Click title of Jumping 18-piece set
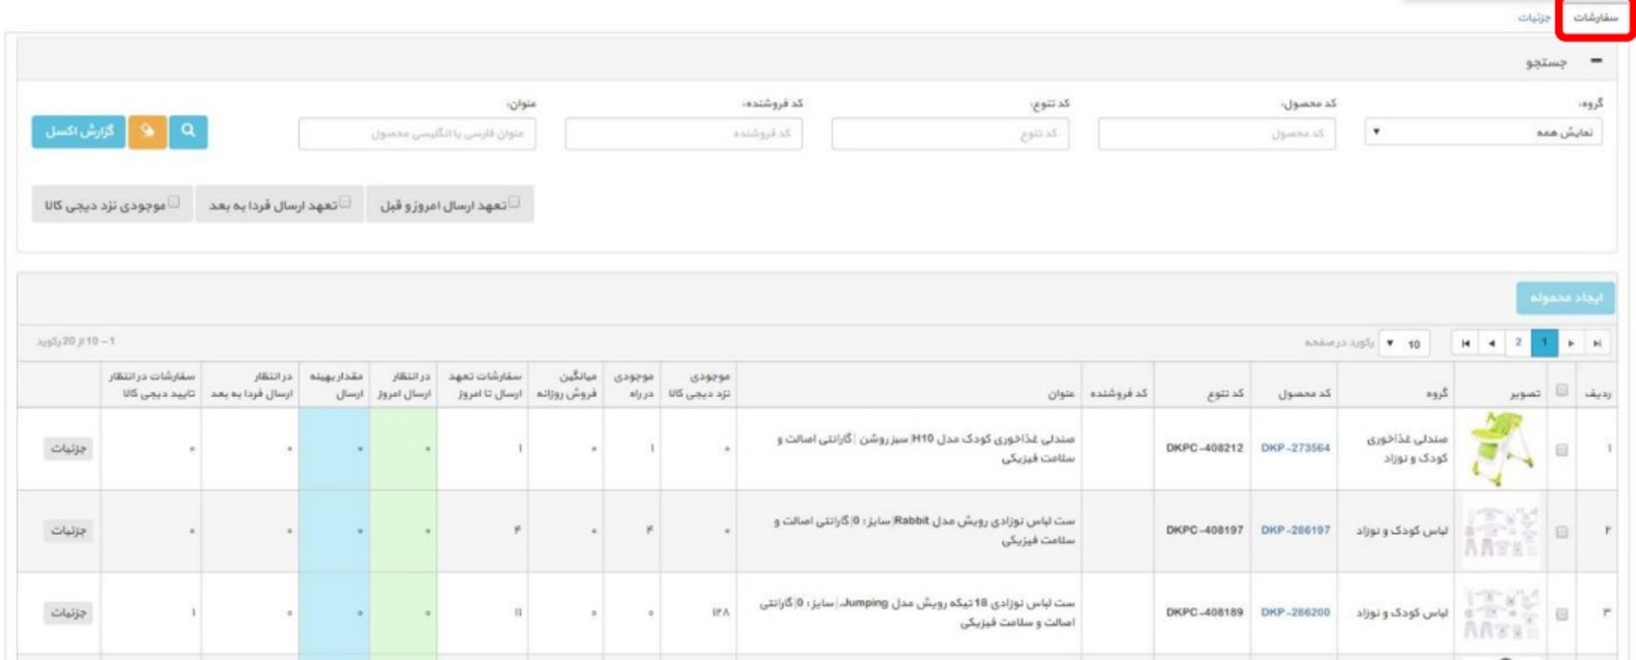The image size is (1636, 660). tap(917, 612)
